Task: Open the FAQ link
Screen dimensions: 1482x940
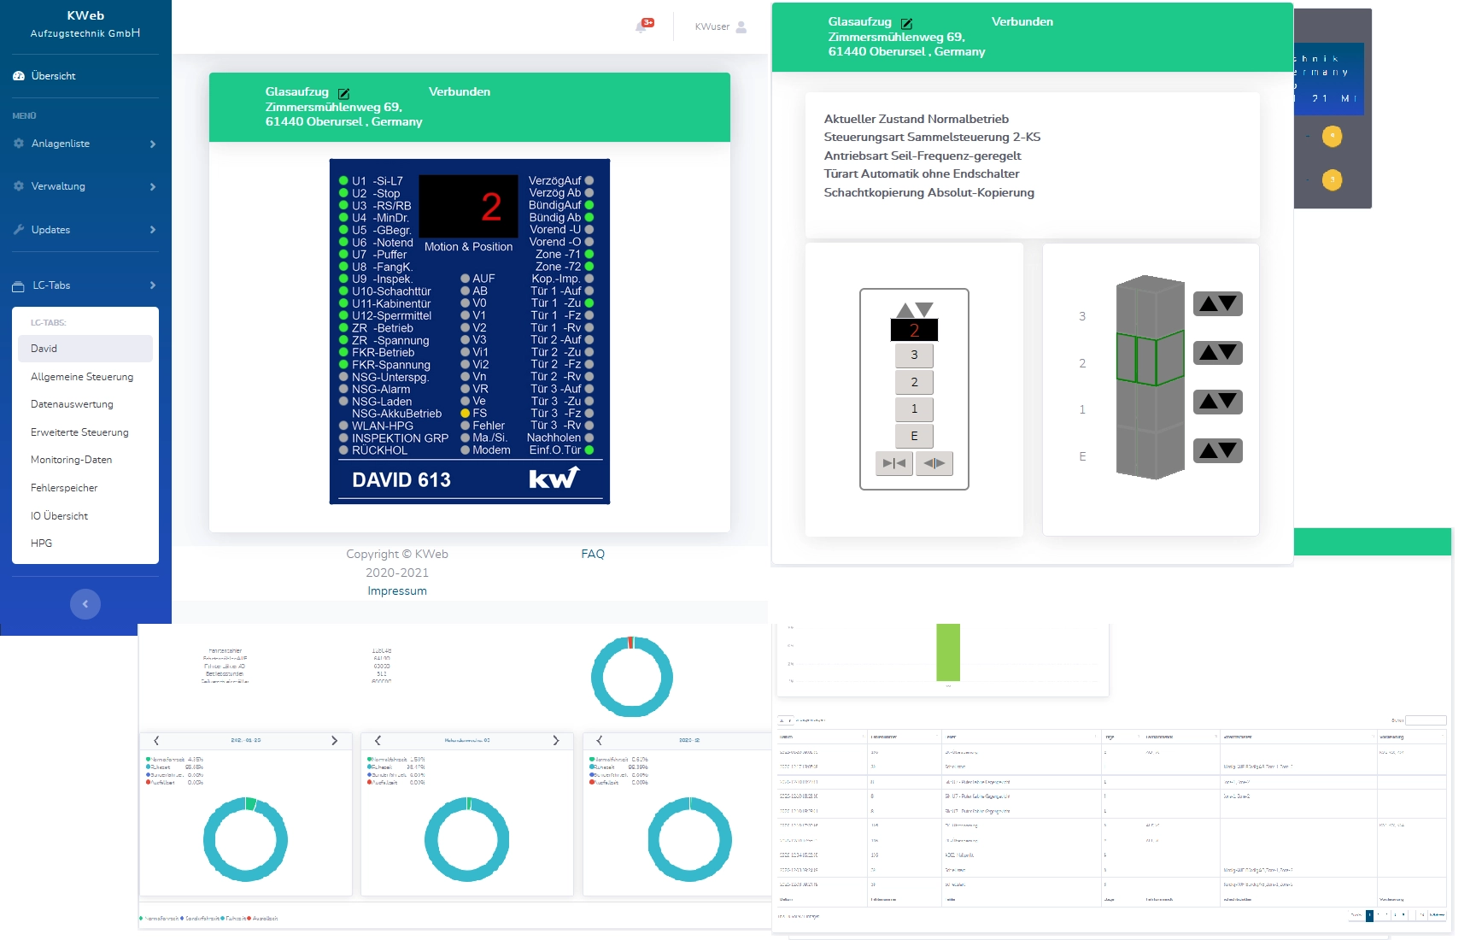Action: (x=593, y=554)
